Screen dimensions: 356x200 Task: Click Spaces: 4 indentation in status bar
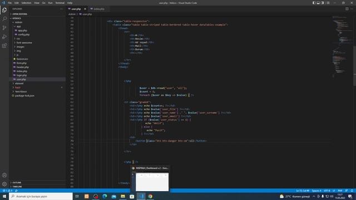[317, 191]
